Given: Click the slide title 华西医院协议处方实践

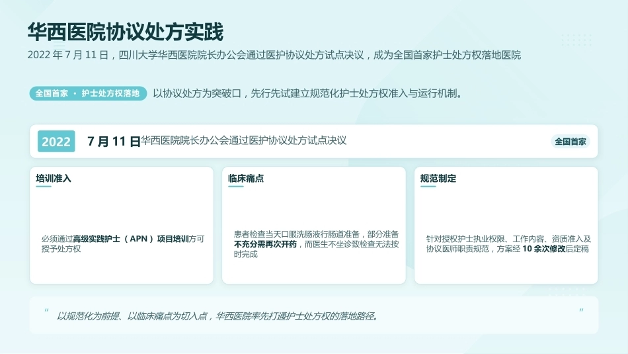Looking at the screenshot, I should (x=126, y=32).
